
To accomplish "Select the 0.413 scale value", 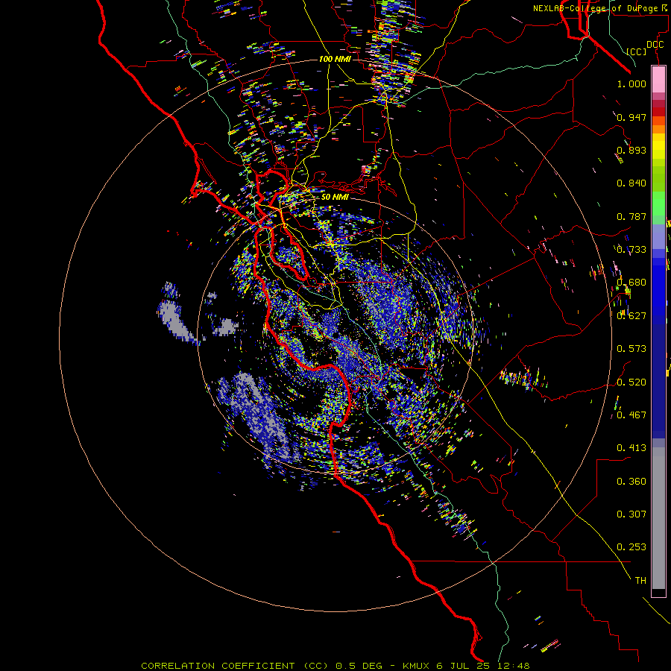I will 631,448.
